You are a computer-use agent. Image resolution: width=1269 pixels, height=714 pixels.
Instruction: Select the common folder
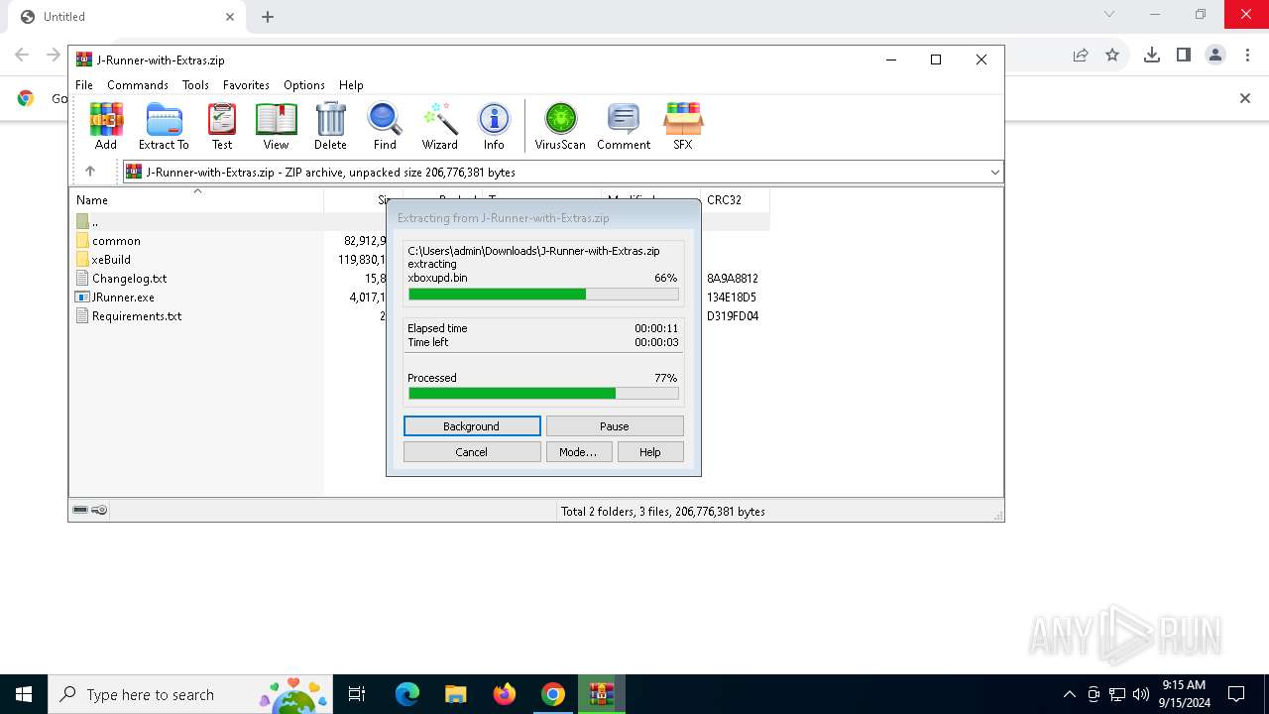116,241
